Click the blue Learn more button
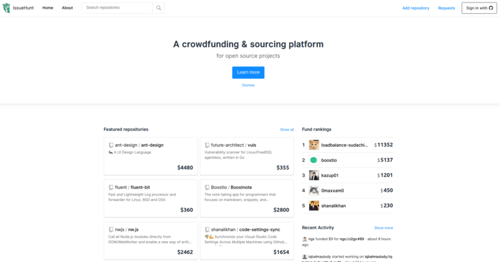This screenshot has height=262, width=500. click(x=248, y=72)
